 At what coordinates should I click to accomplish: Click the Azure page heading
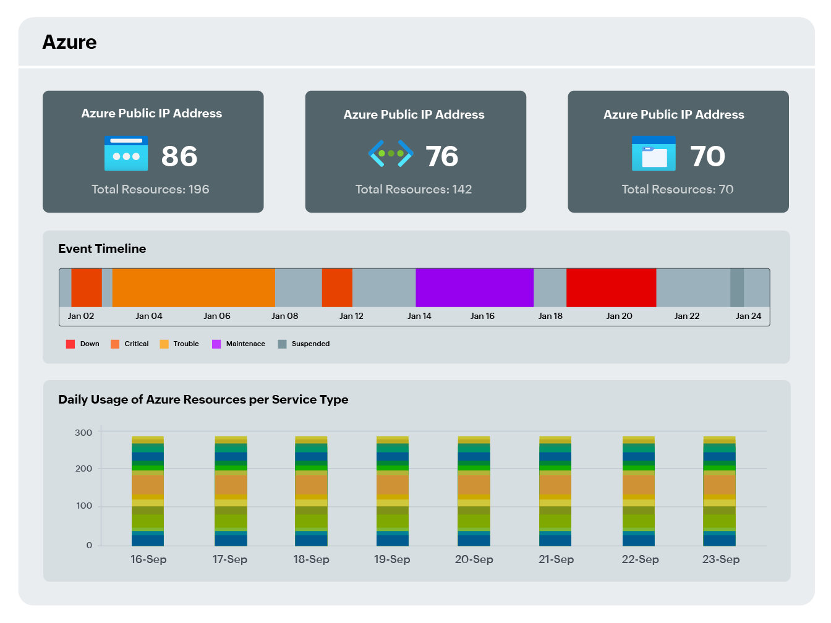coord(69,42)
